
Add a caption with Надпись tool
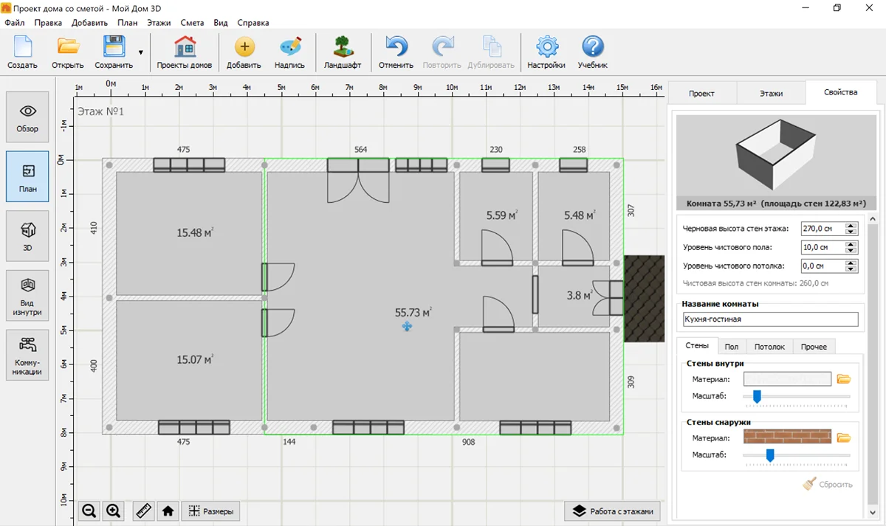point(289,52)
